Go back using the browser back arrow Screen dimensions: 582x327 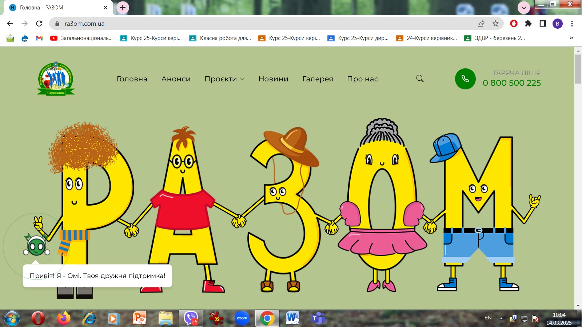click(x=10, y=24)
